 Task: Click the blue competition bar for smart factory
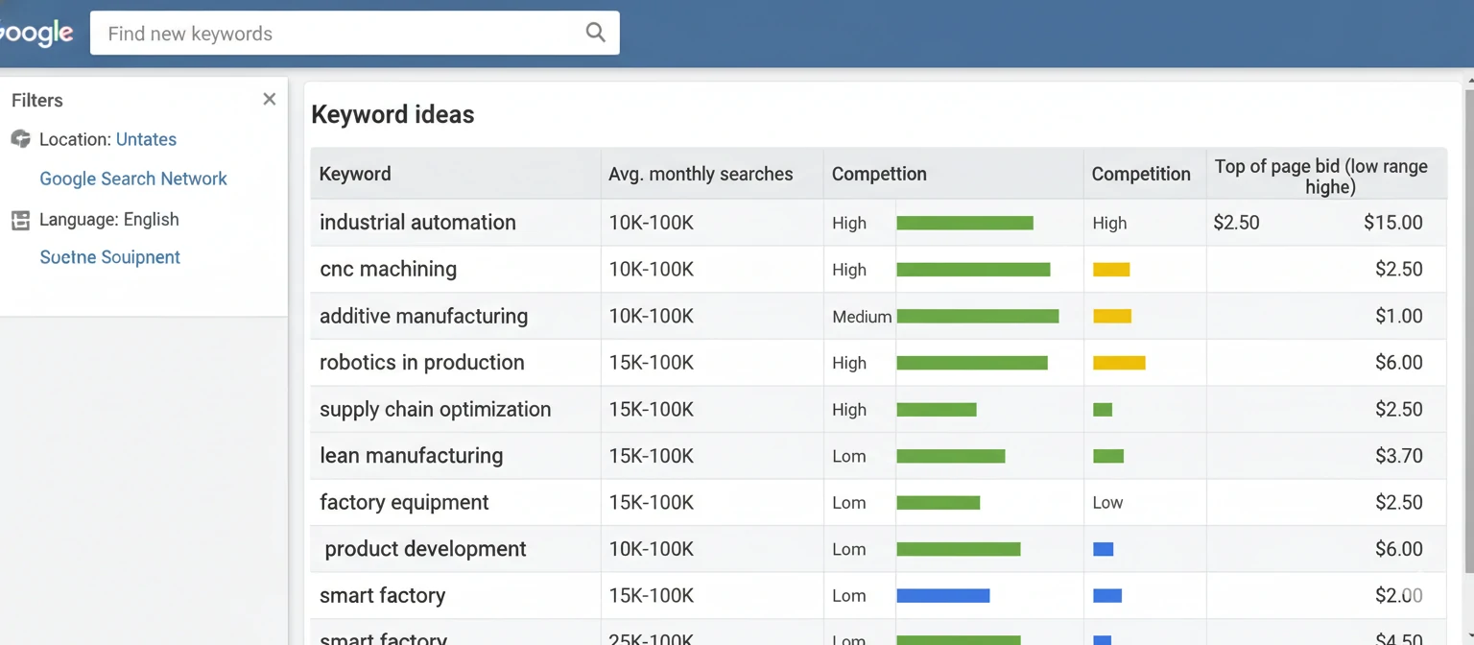(943, 595)
